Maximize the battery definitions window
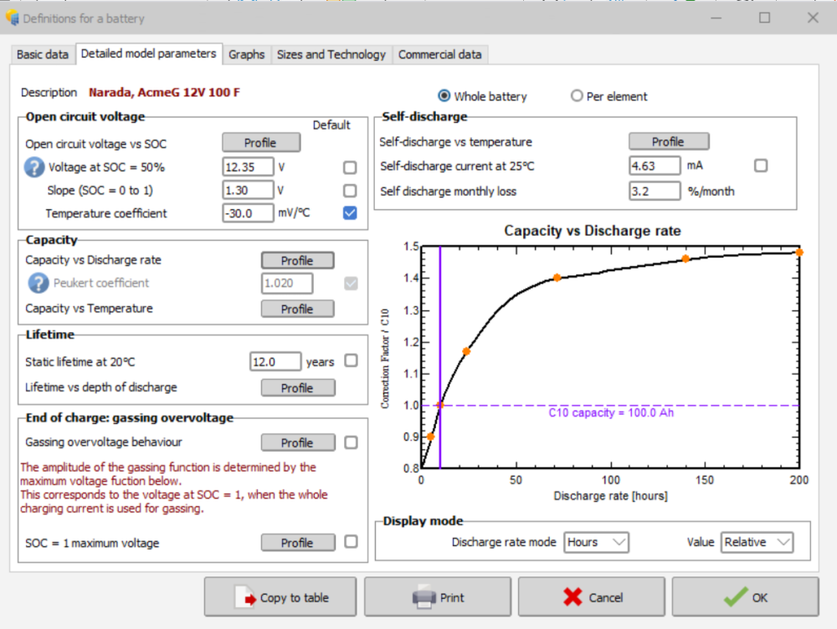Screen dimensions: 837x629 click(x=764, y=18)
